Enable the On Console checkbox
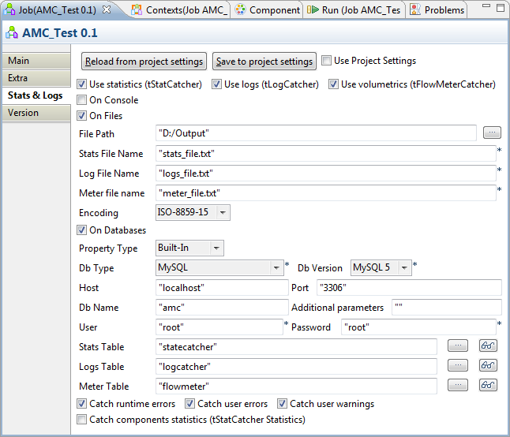The width and height of the screenshot is (510, 437). pyautogui.click(x=82, y=100)
